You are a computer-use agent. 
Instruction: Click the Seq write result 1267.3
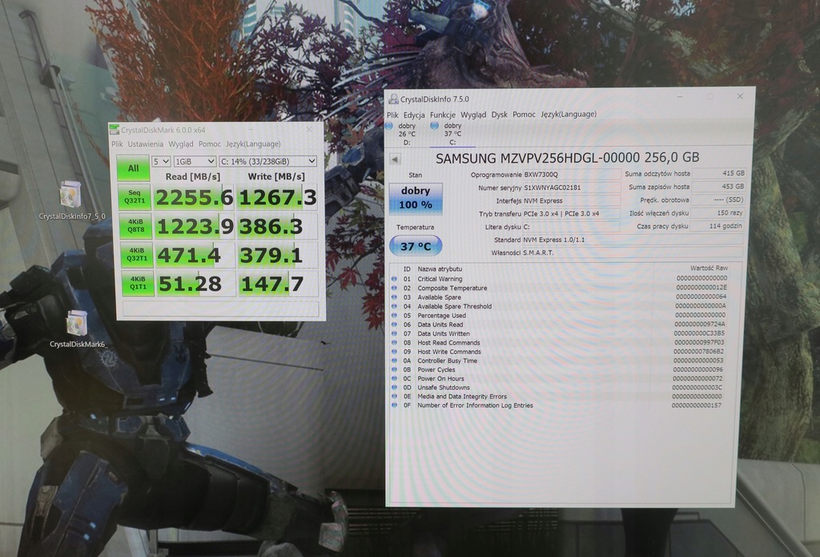277,197
